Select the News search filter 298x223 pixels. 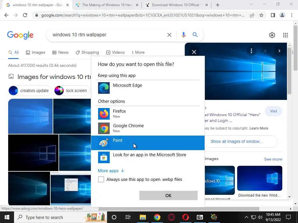point(60,53)
